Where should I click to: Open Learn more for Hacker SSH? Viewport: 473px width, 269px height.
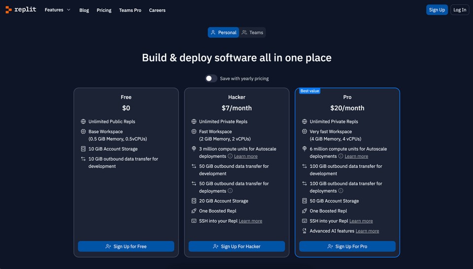[x=250, y=221]
